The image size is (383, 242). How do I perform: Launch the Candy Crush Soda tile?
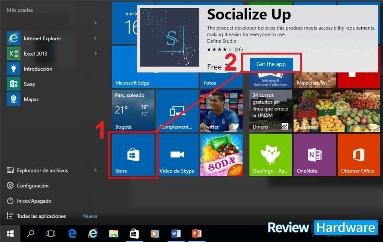click(221, 155)
